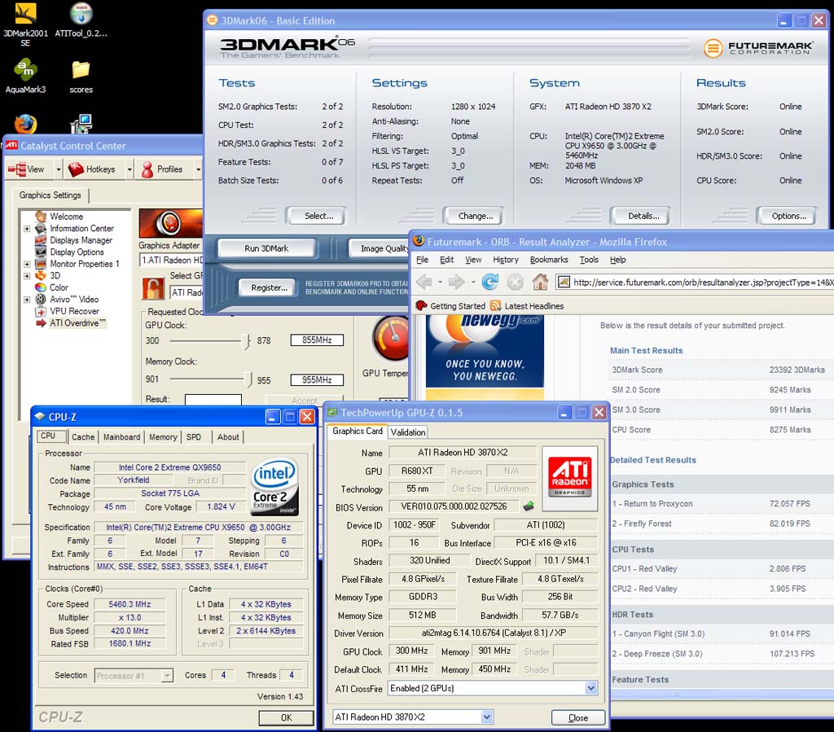Click the Firefox Back arrow button
The width and height of the screenshot is (834, 732).
pos(424,282)
